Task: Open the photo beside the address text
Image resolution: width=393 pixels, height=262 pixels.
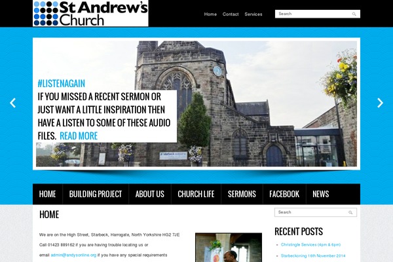Action: click(229, 248)
